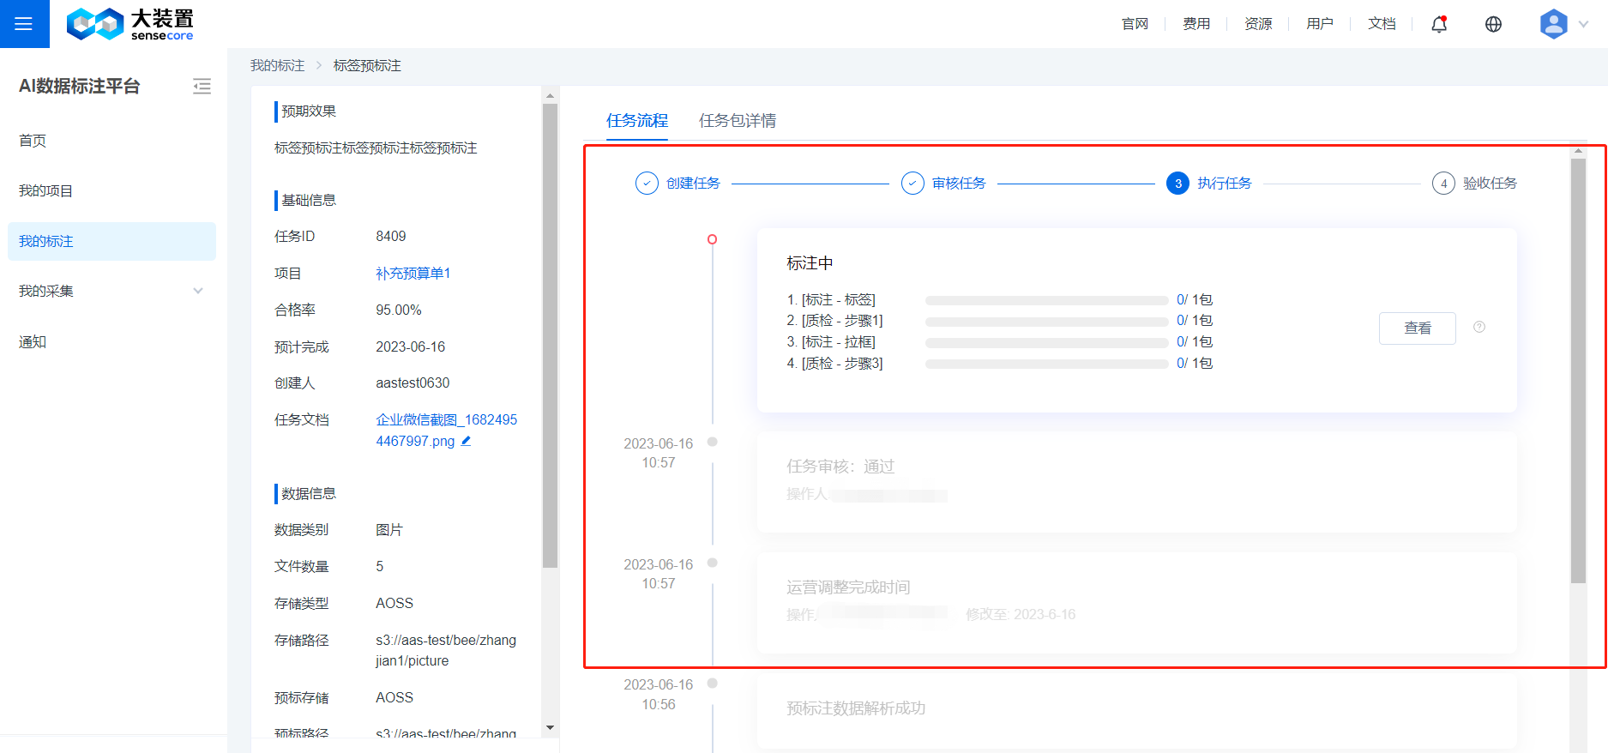Expand the user account dropdown arrow

pyautogui.click(x=1583, y=24)
